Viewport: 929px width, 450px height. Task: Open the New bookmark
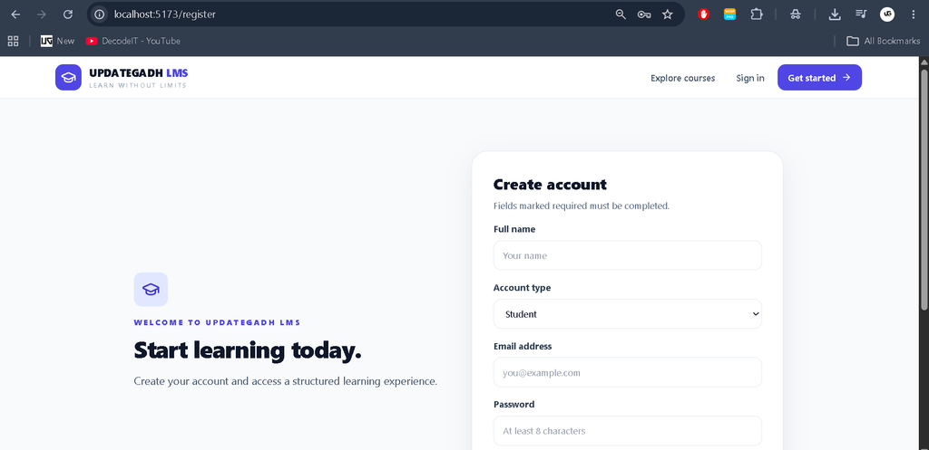[57, 41]
